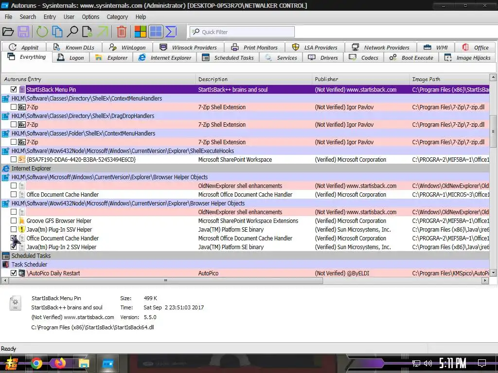Switch to the Logon tab
498x373 pixels.
coord(71,58)
